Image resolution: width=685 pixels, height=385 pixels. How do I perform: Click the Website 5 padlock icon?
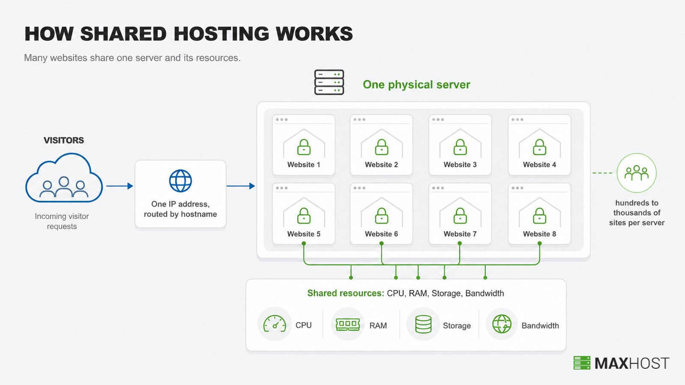coord(304,216)
